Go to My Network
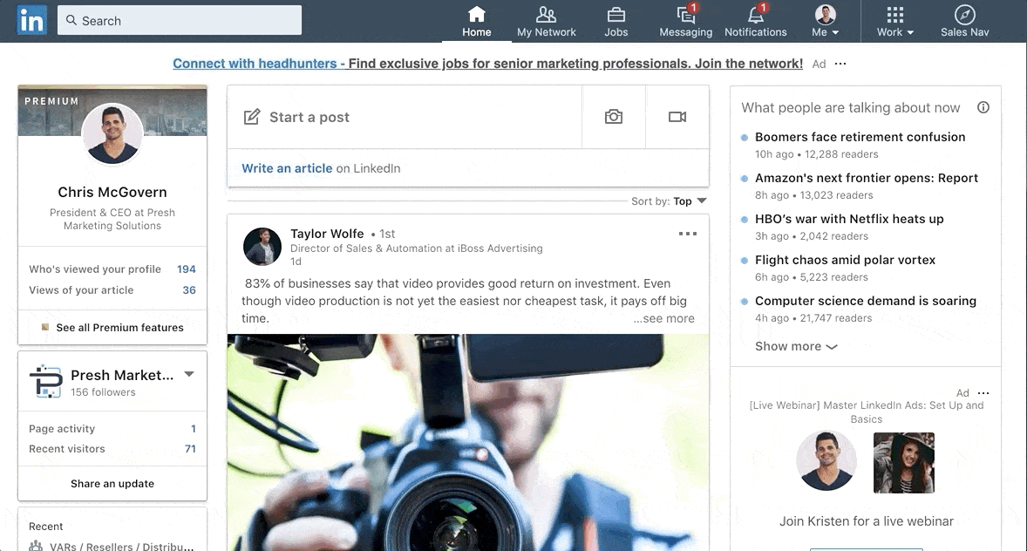 [547, 22]
